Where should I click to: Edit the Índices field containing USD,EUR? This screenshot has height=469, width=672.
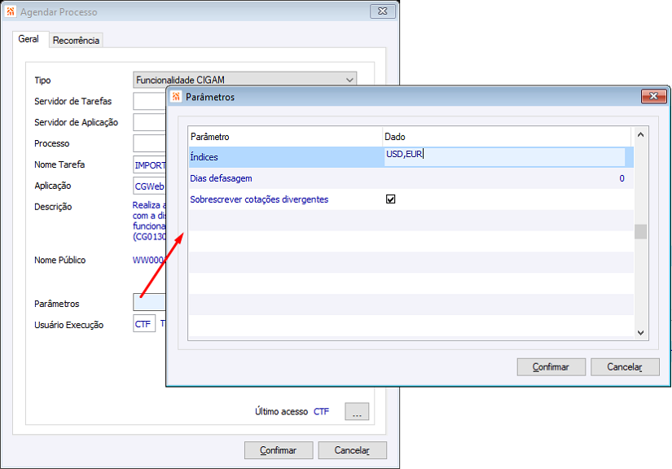pos(504,157)
